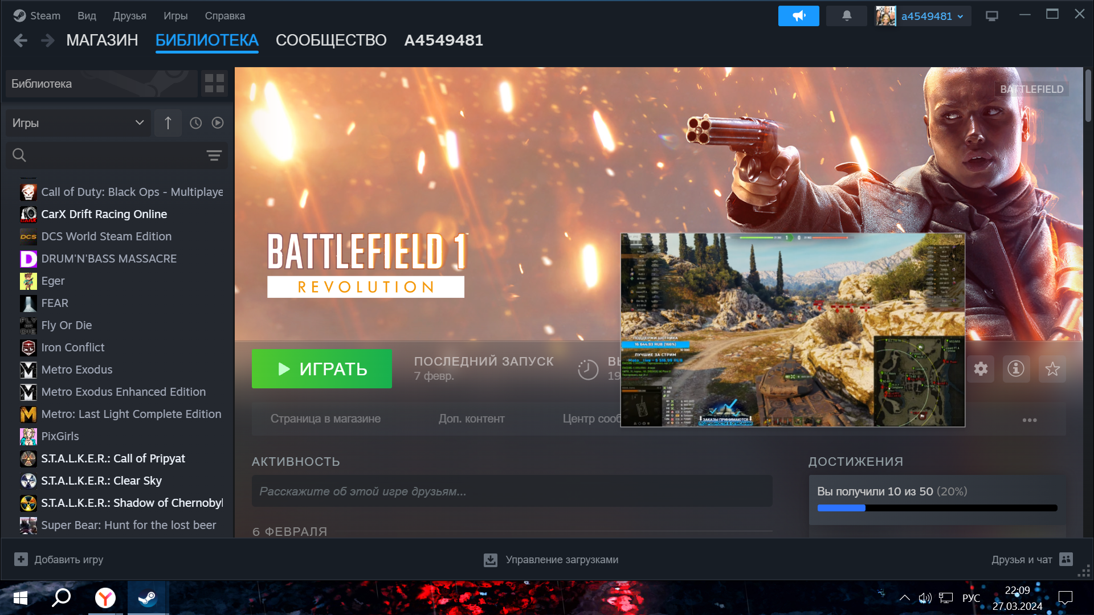Open the Игры menu in menu bar
The image size is (1094, 615).
tap(175, 16)
